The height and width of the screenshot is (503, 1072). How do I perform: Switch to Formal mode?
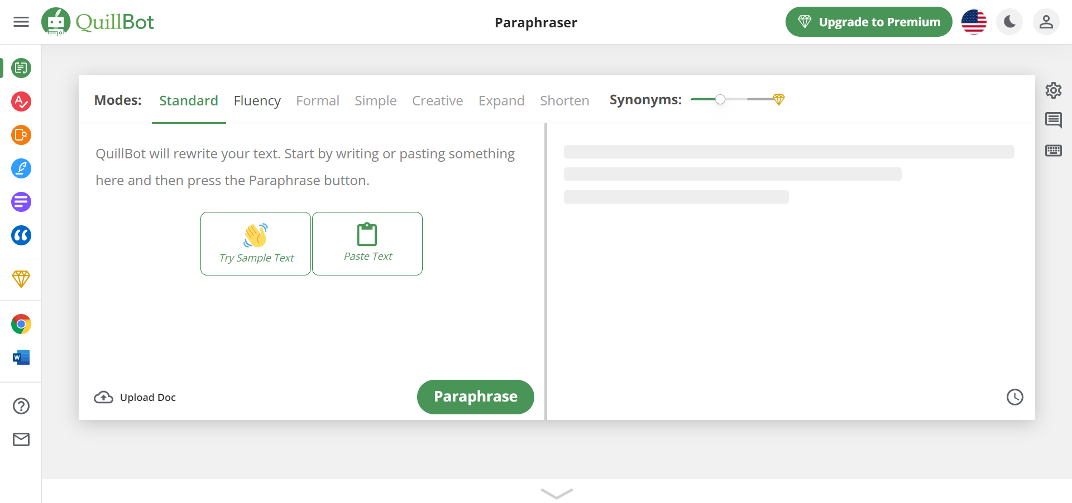tap(318, 100)
